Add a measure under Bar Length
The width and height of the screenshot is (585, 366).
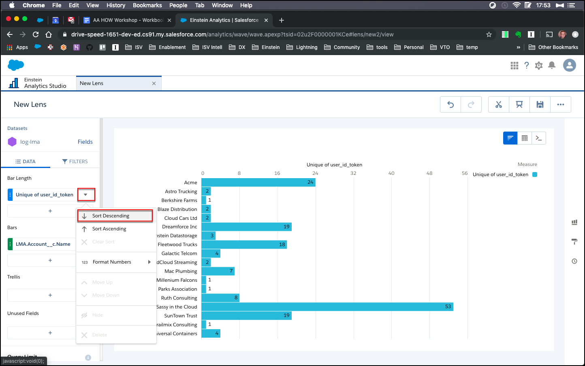click(x=50, y=211)
